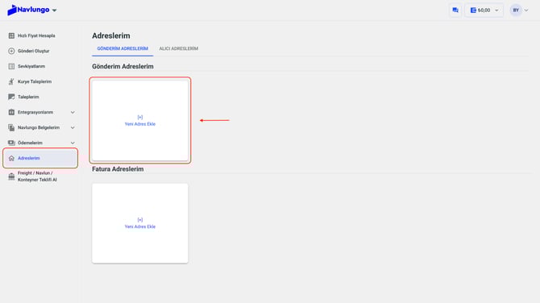540x303 pixels.
Task: Click the Freight / Navlun container icon
Action: (x=11, y=176)
